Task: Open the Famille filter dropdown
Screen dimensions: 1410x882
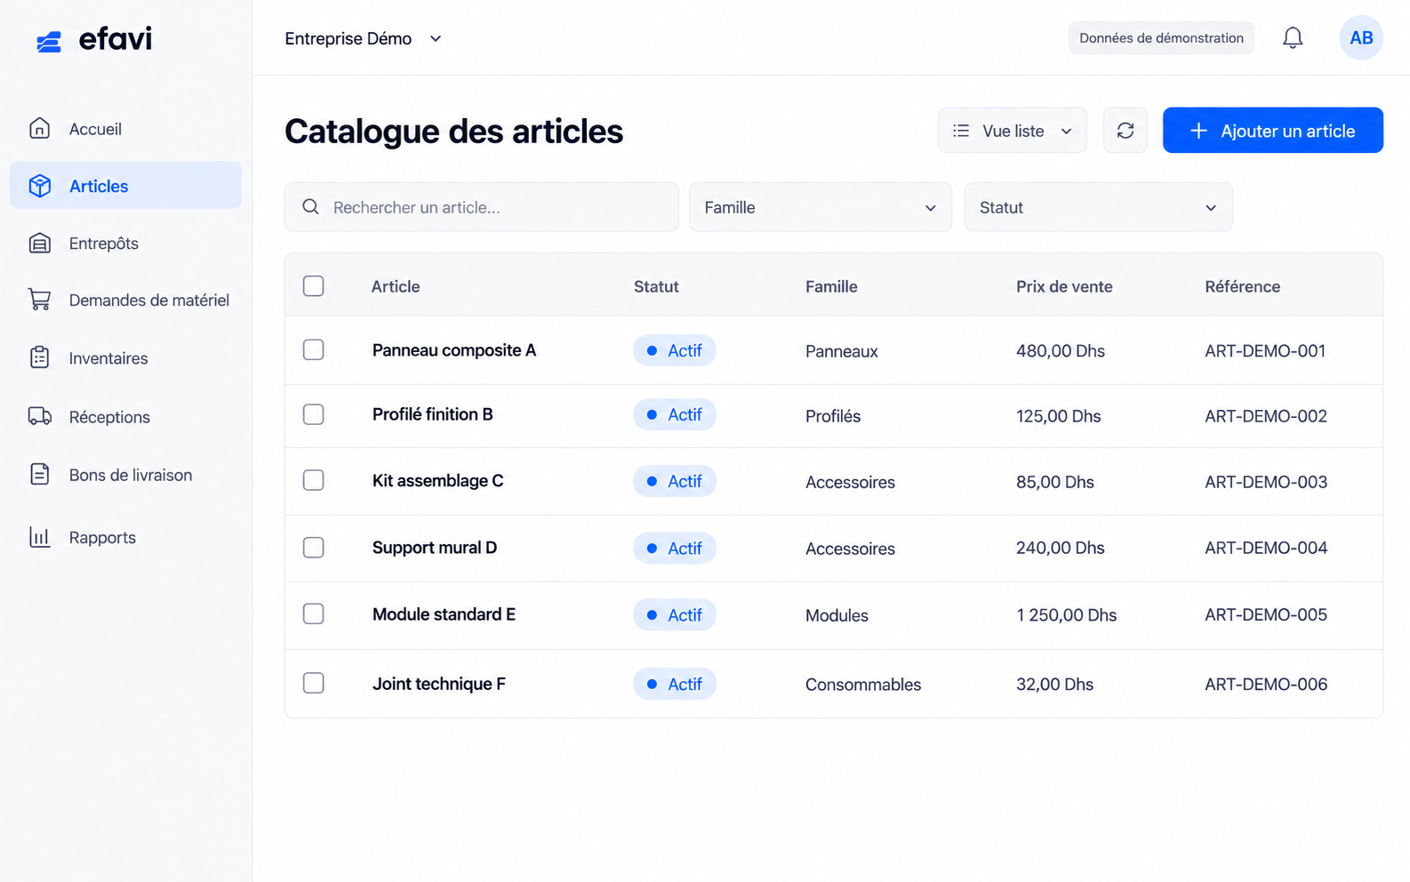Action: (821, 207)
